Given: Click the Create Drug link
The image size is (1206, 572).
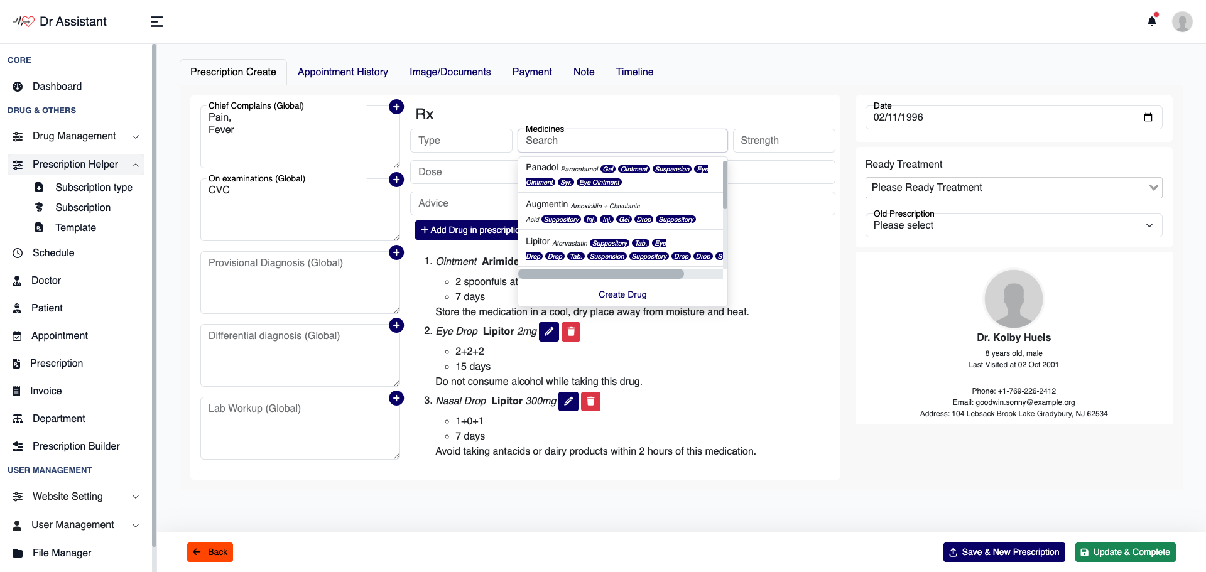Looking at the screenshot, I should click(622, 294).
